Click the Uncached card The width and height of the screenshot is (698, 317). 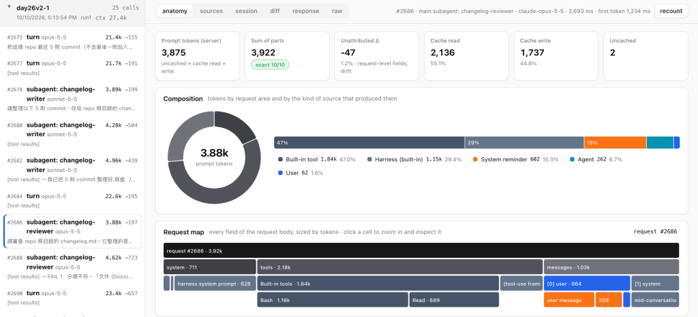click(x=646, y=56)
